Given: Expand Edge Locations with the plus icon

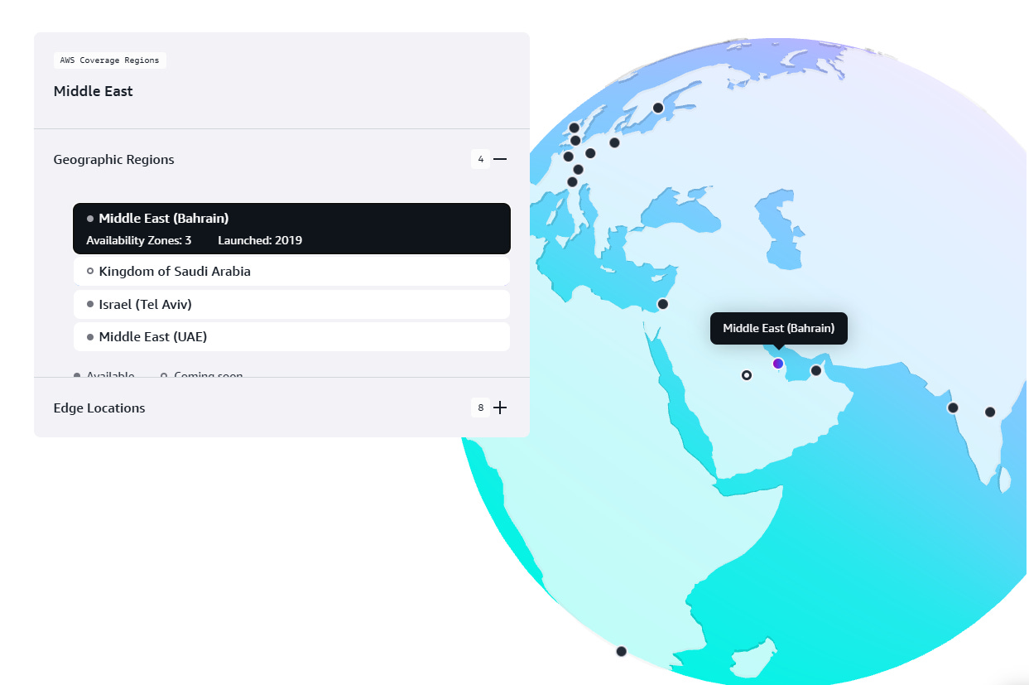Looking at the screenshot, I should coord(500,408).
